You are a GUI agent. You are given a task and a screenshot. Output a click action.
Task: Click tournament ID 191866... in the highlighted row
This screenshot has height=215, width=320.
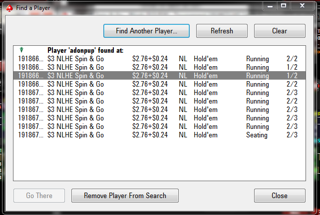tap(30, 76)
